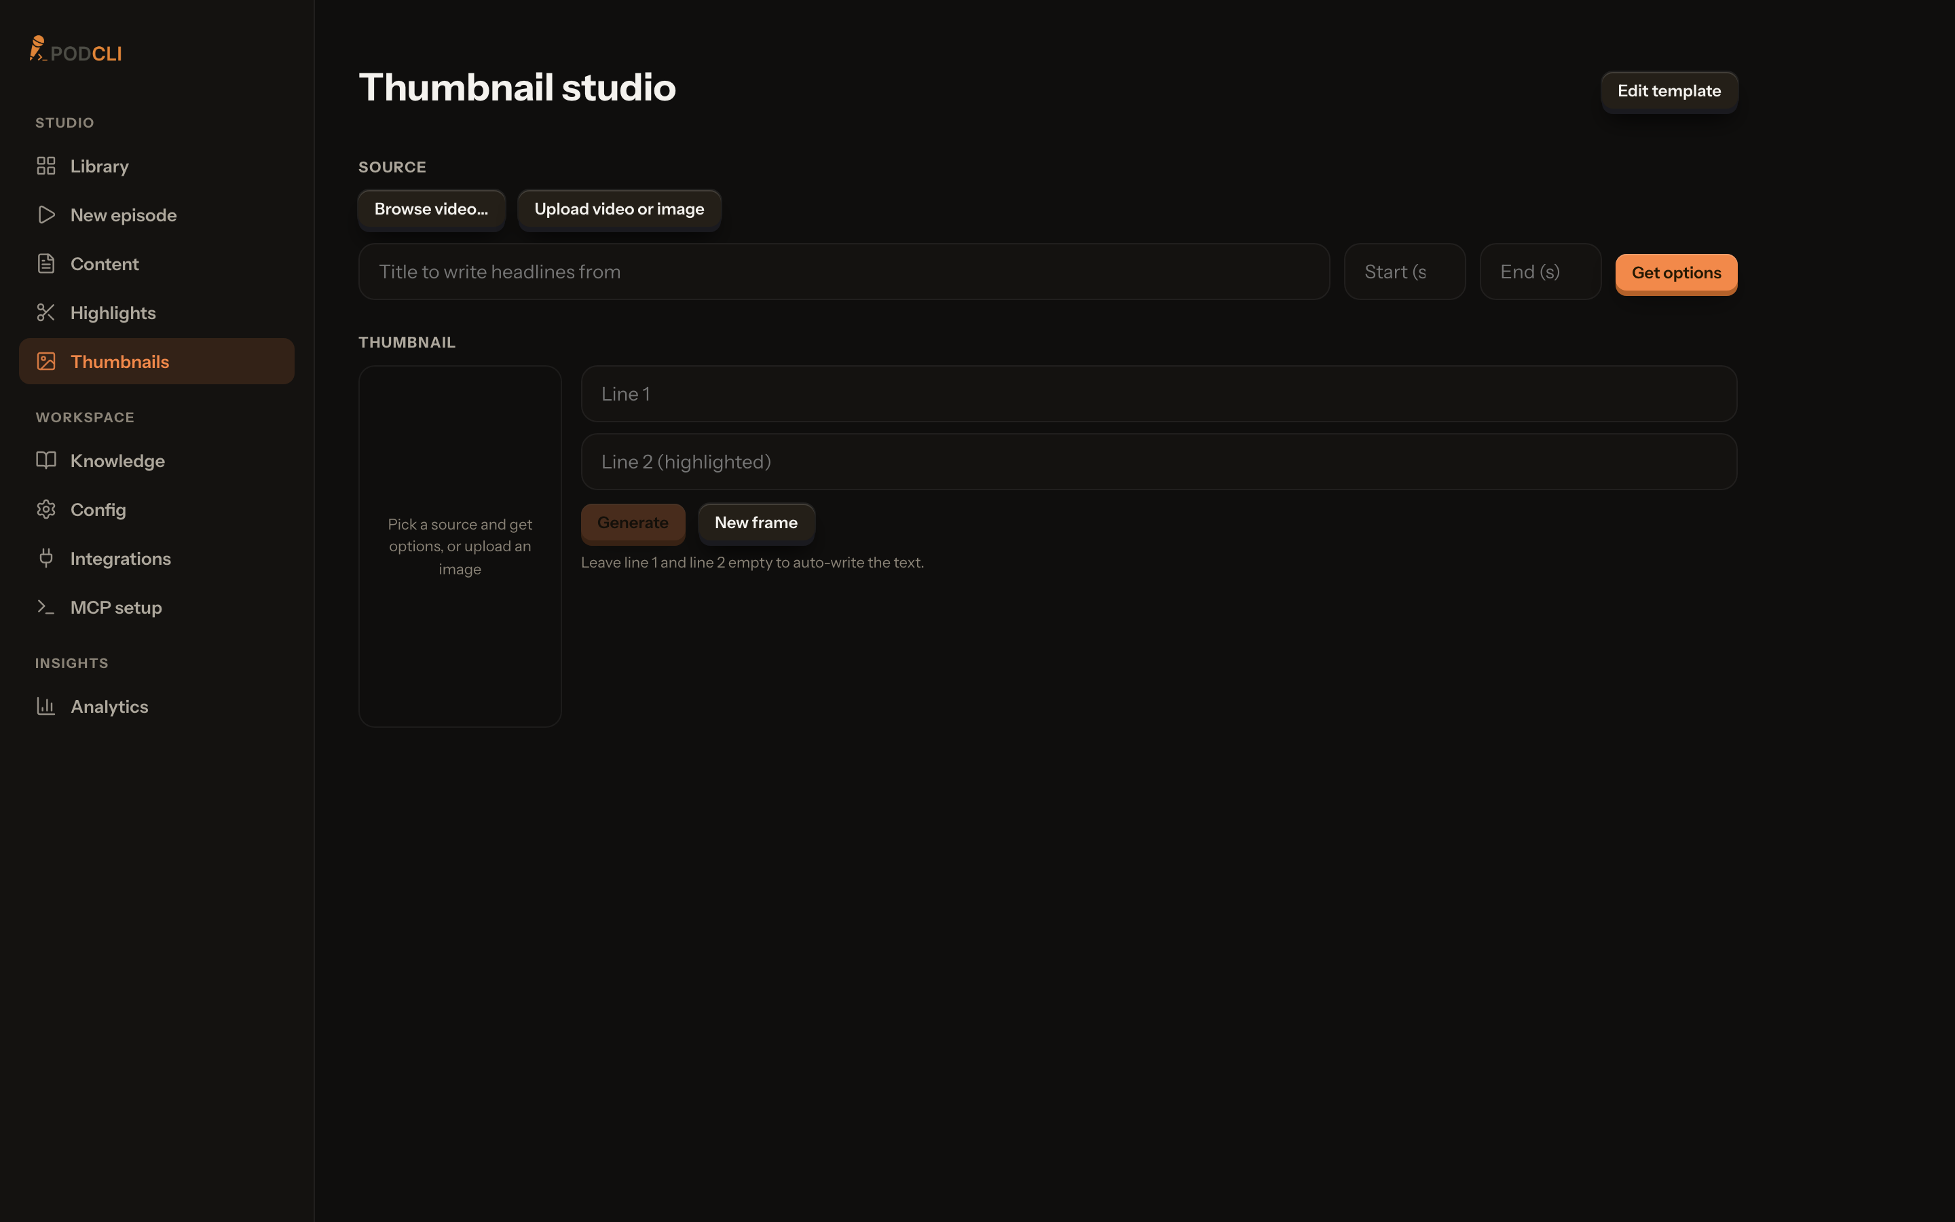Click the THUMBNAIL section label
Image resolution: width=1955 pixels, height=1222 pixels.
click(407, 343)
